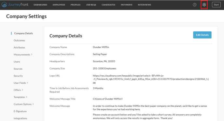Open the Candidates section
Image resolution: width=224 pixels, height=121 pixels.
pyautogui.click(x=108, y=5)
